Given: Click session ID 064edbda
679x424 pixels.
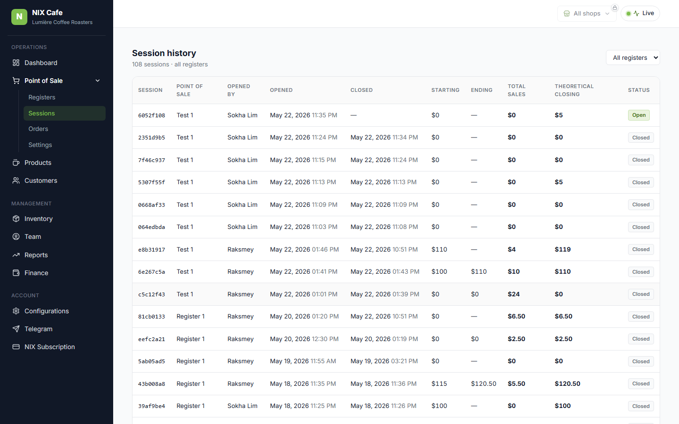Looking at the screenshot, I should coord(151,227).
